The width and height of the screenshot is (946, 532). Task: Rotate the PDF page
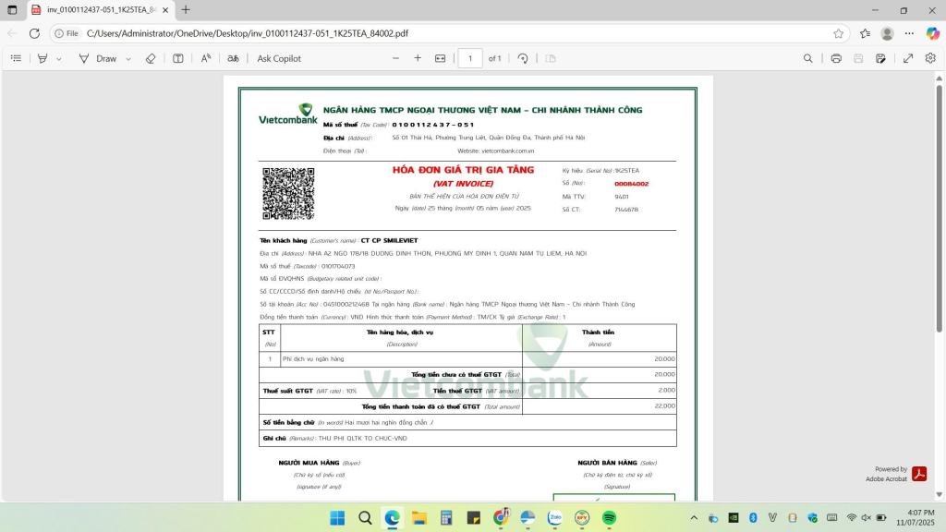point(523,58)
